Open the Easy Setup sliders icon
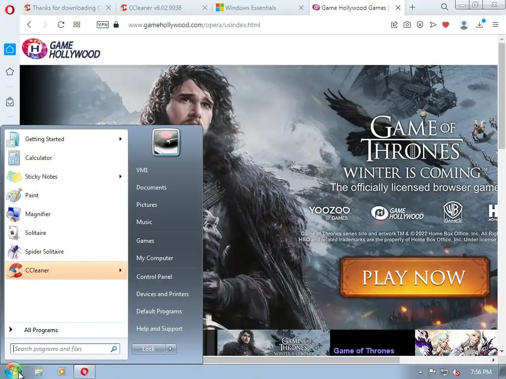Viewport: 506px width, 379px height. (x=496, y=25)
